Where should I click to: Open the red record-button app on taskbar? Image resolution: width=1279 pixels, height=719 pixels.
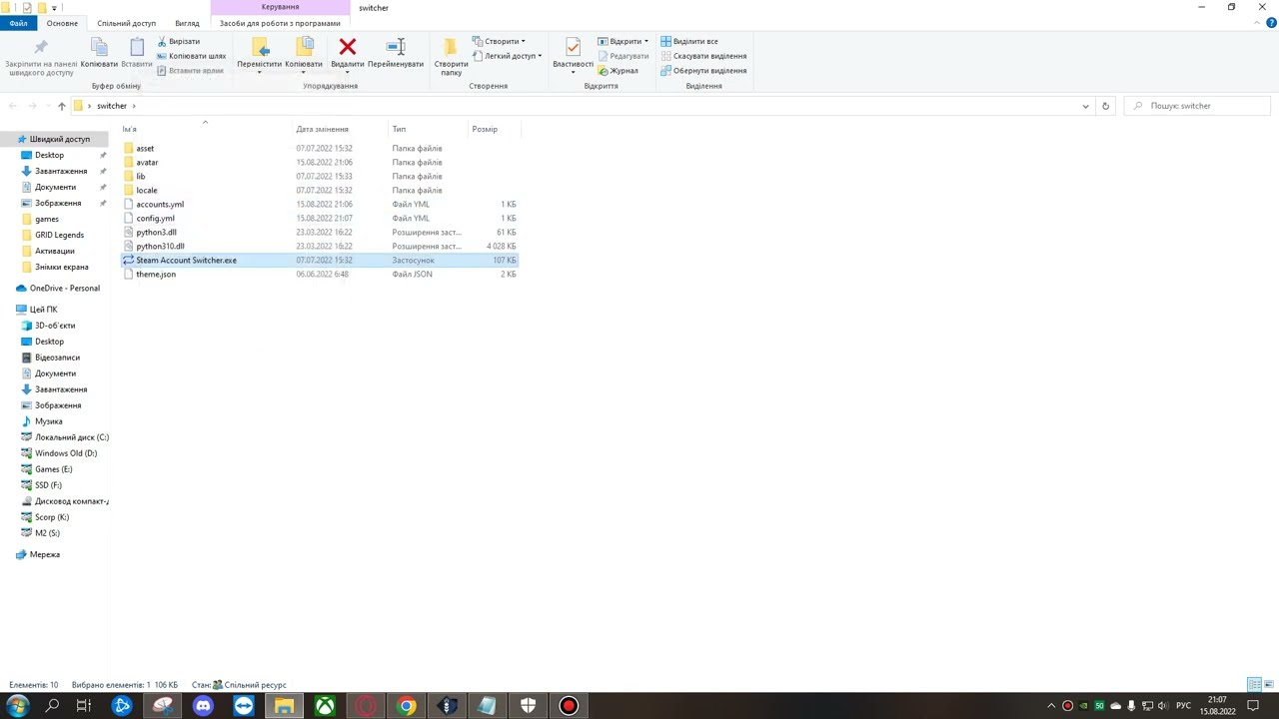(569, 706)
